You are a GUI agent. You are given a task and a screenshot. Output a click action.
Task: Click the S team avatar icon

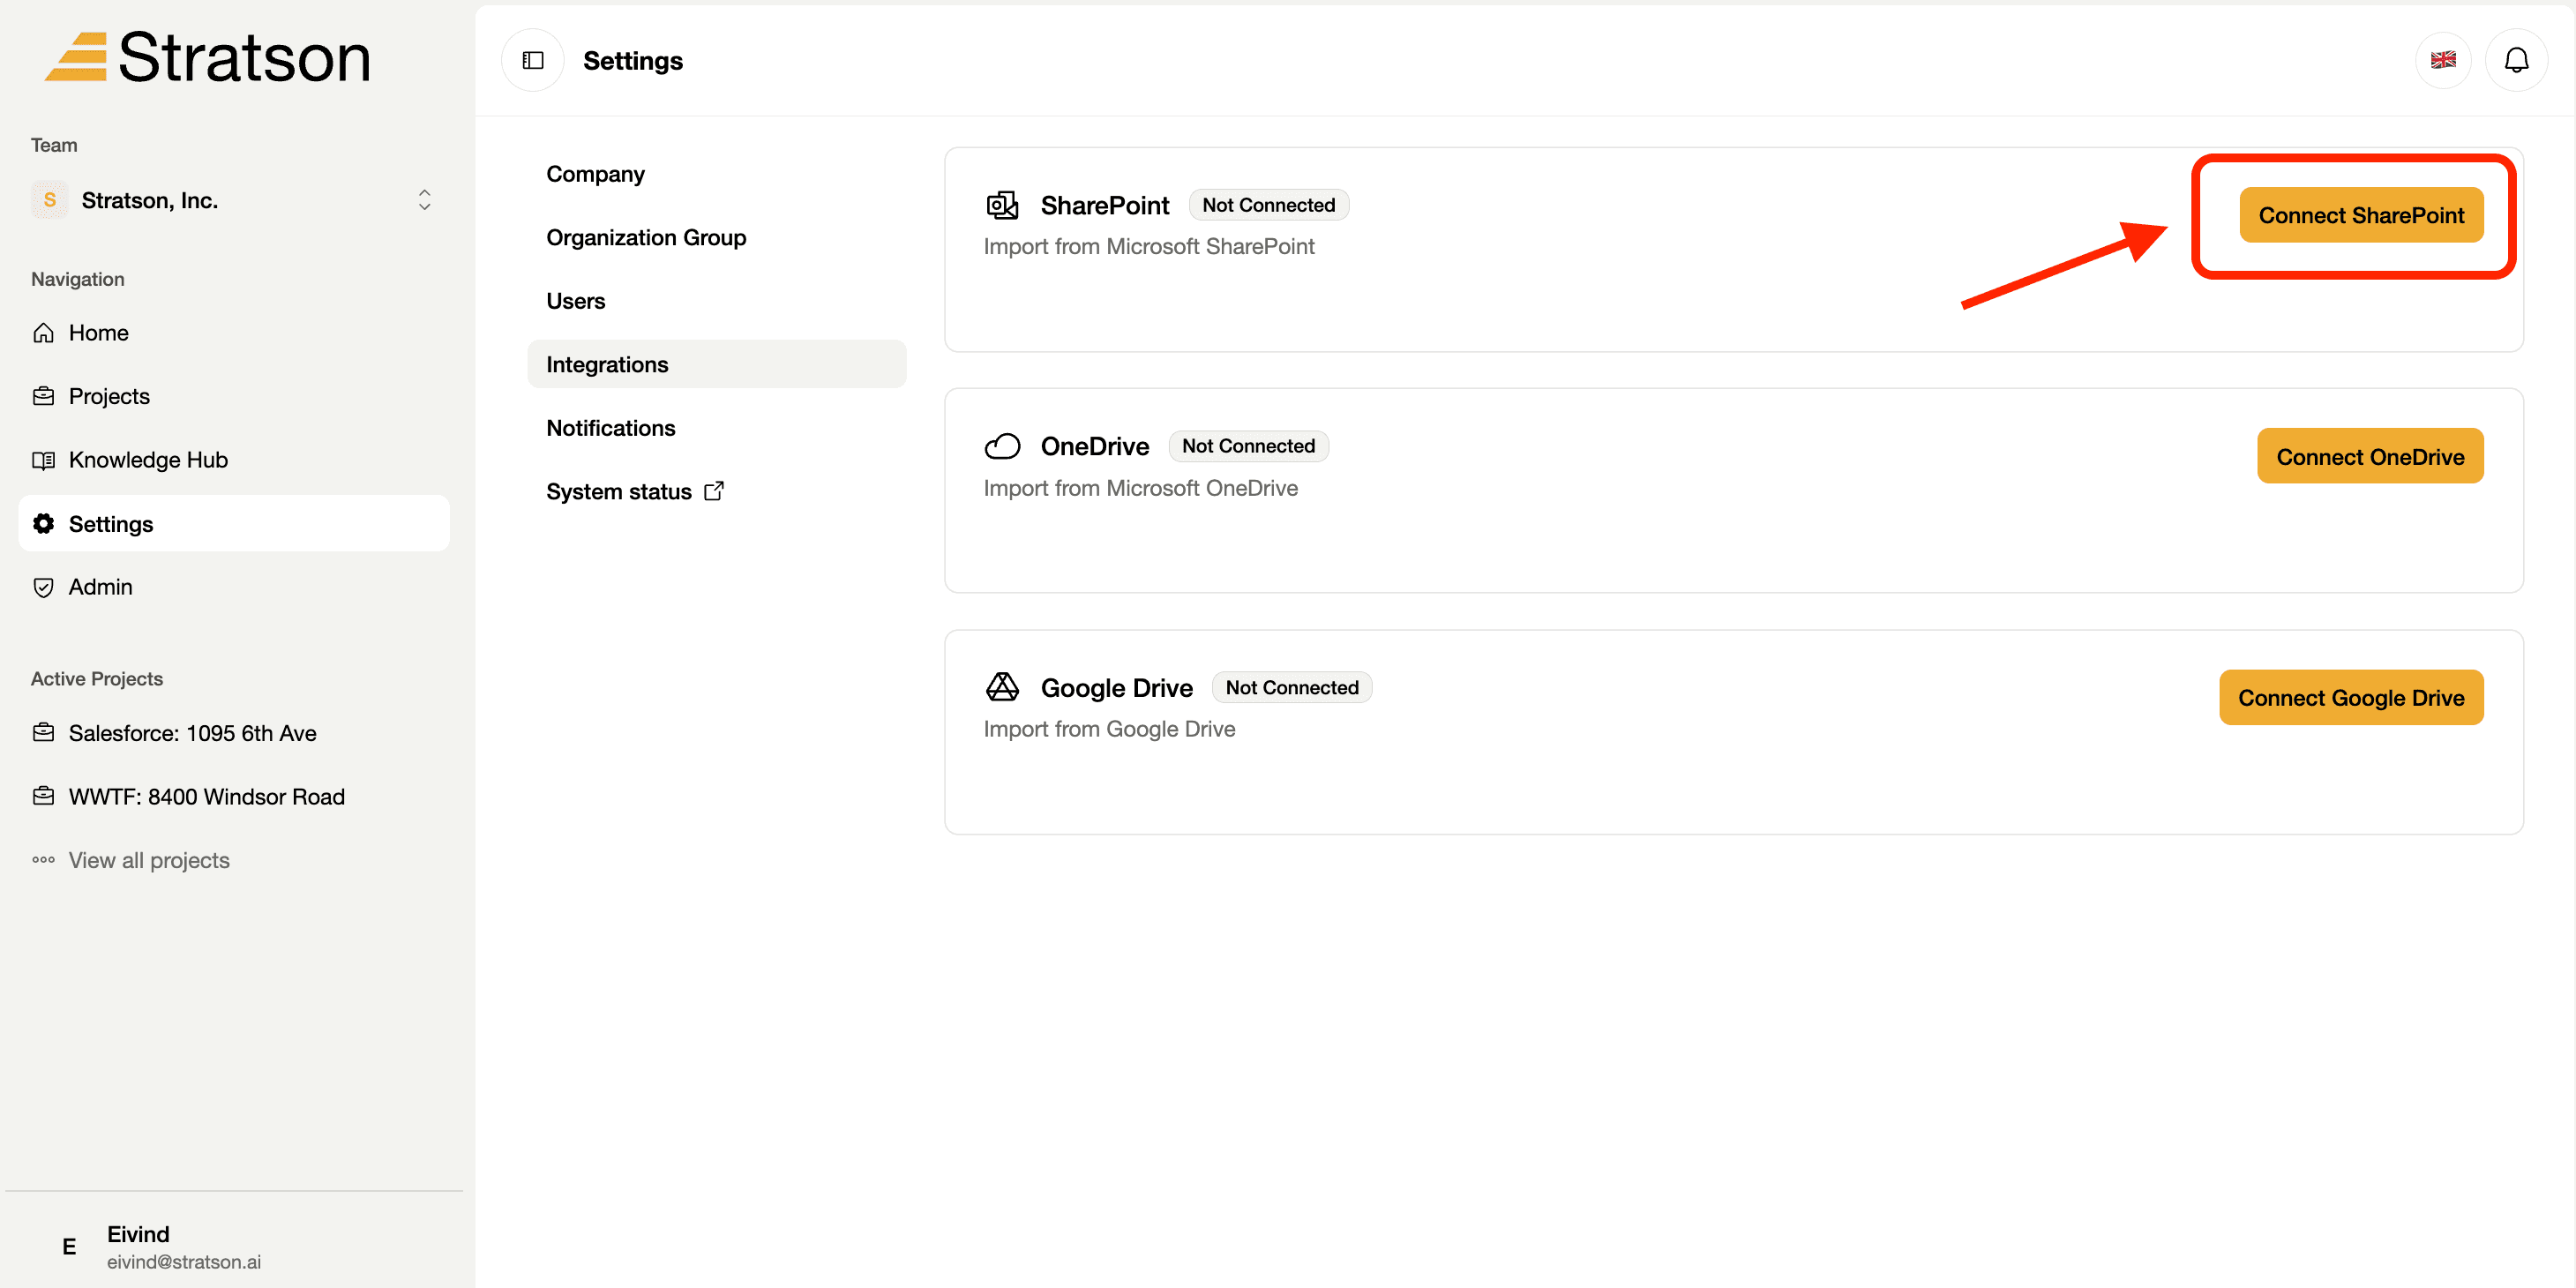pos(49,201)
